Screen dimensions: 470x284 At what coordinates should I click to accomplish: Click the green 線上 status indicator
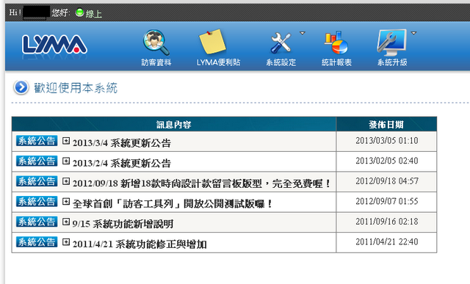pos(79,12)
